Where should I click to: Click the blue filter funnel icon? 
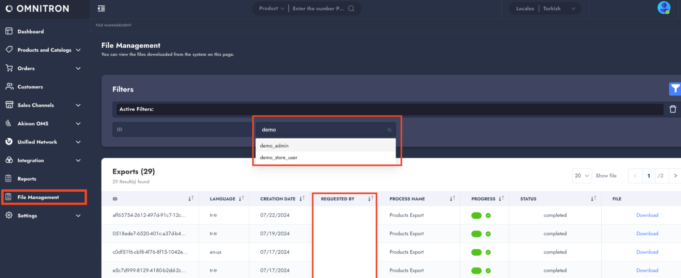point(675,89)
